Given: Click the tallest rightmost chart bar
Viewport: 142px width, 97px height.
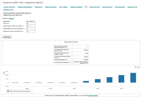Looking at the screenshot, I should point(133,78).
